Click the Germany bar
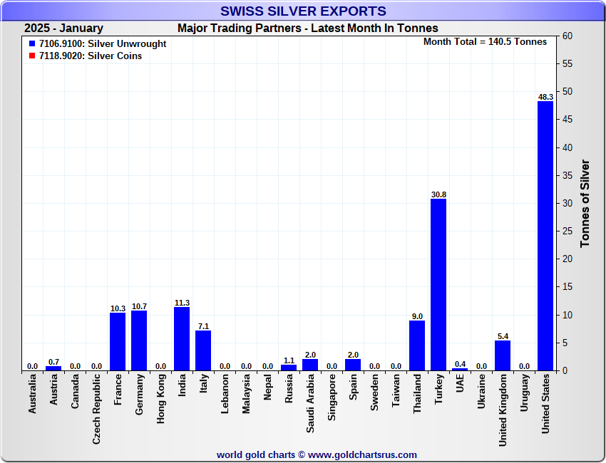Image resolution: width=606 pixels, height=463 pixels. 139,340
